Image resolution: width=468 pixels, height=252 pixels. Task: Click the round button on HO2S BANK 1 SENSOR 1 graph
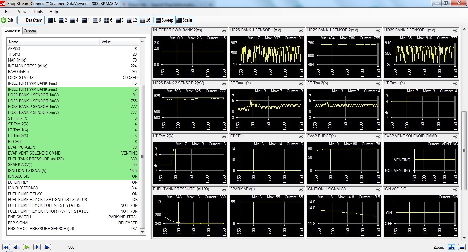tap(301, 31)
